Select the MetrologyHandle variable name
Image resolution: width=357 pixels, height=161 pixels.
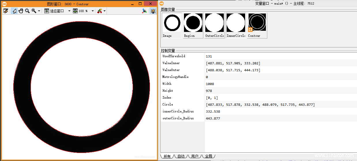tap(175, 77)
